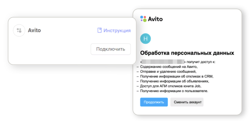Click the heading Обработка персональных данных
Image resolution: width=251 pixels, height=125 pixels.
tap(187, 53)
